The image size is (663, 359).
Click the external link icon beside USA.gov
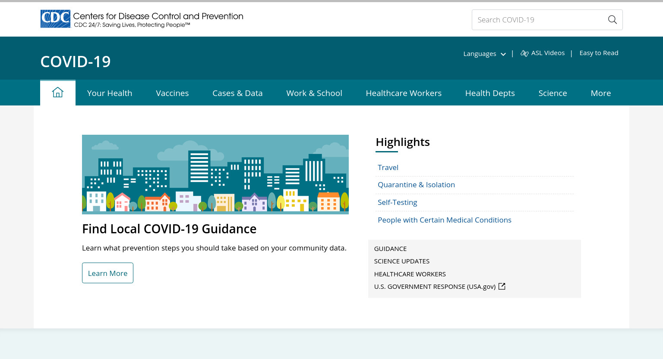coord(502,286)
